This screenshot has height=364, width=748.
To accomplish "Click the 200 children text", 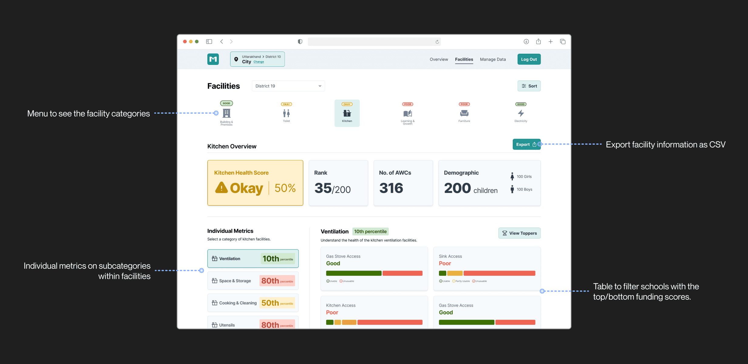I will tap(471, 188).
